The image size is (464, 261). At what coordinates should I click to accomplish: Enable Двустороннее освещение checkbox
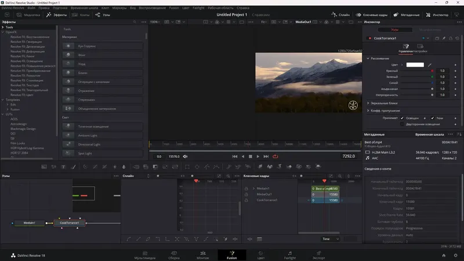(403, 124)
